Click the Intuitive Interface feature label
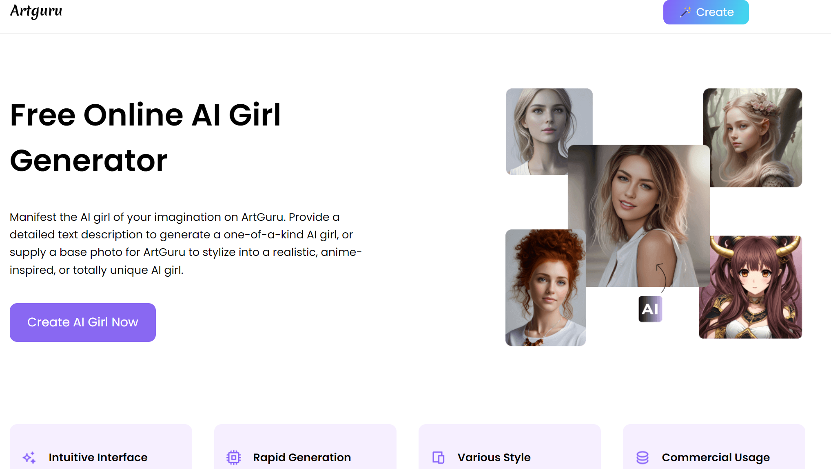Screen dimensions: 831x469 98,458
